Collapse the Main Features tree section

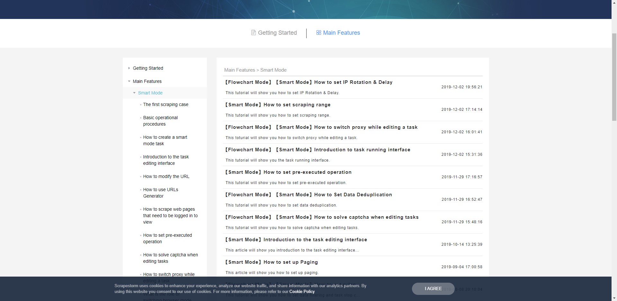tap(130, 81)
